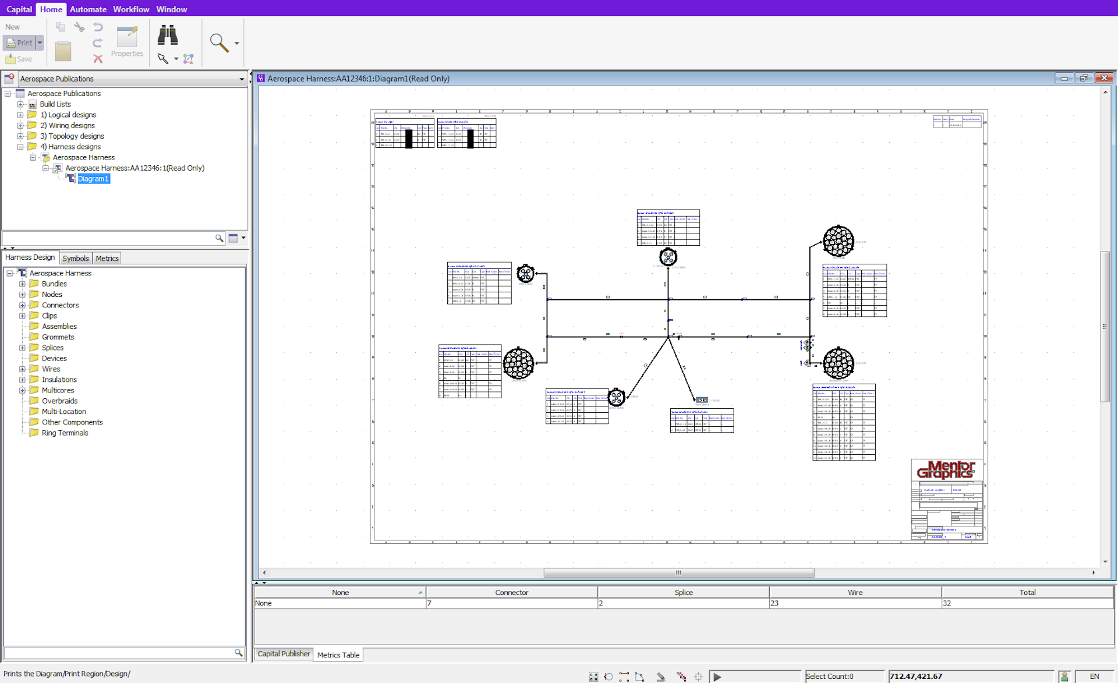Expand the Connectors folder in harness tree
The width and height of the screenshot is (1118, 683).
[x=22, y=305]
